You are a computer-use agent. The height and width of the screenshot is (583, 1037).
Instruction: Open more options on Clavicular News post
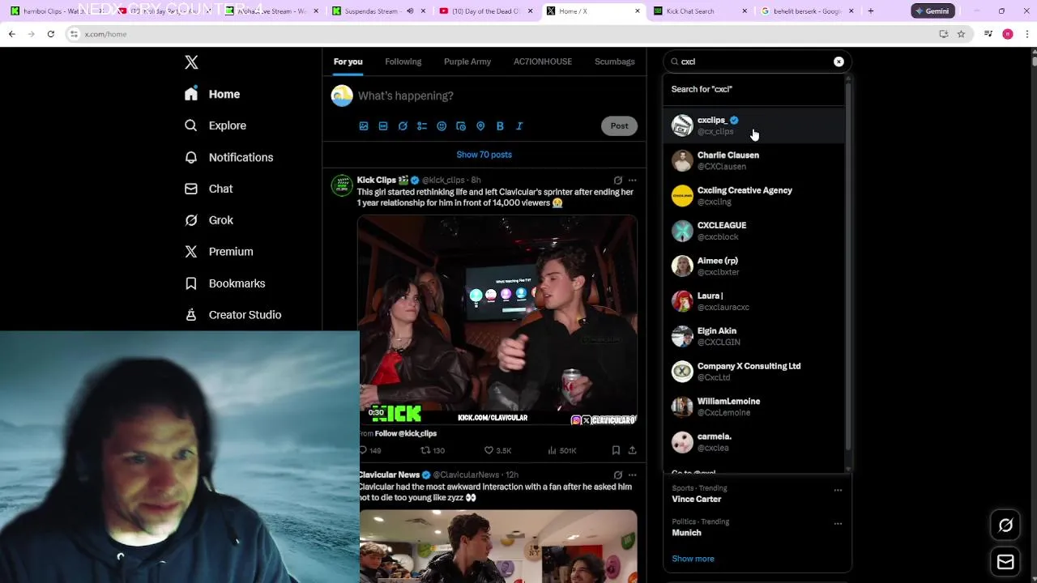click(632, 475)
